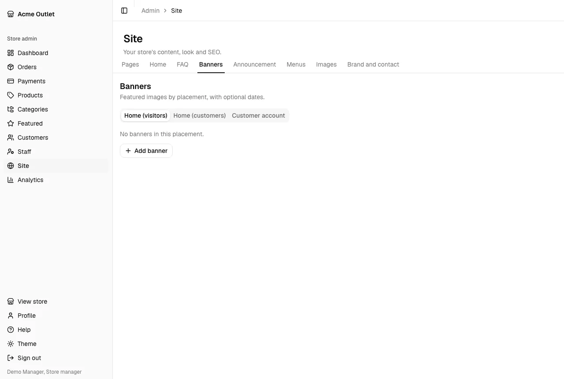Open the Brand and contact tab

point(373,64)
